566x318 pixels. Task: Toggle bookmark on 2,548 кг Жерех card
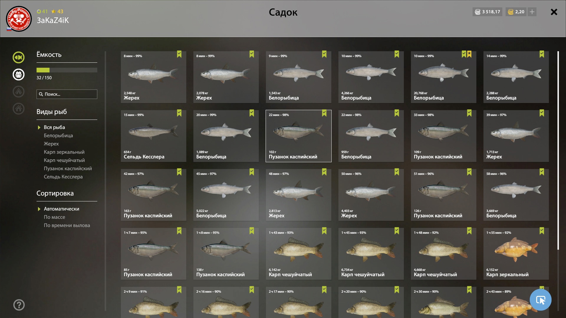[x=179, y=54]
